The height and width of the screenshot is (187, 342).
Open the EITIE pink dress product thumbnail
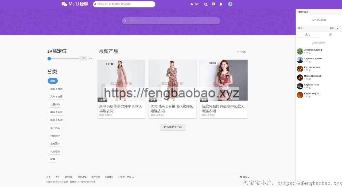[121, 80]
